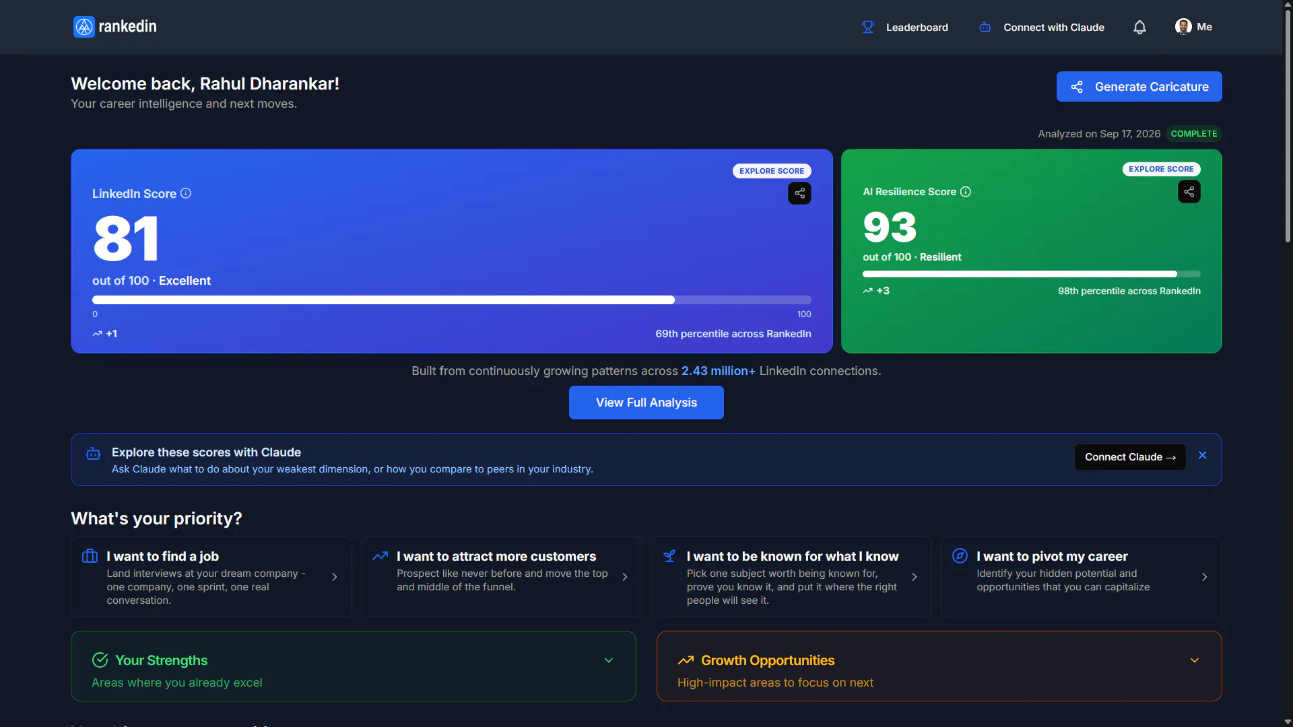Go to the Leaderboard page
1293x727 pixels.
click(904, 27)
